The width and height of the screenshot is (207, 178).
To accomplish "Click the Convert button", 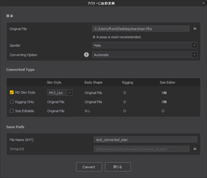I will (89, 167).
